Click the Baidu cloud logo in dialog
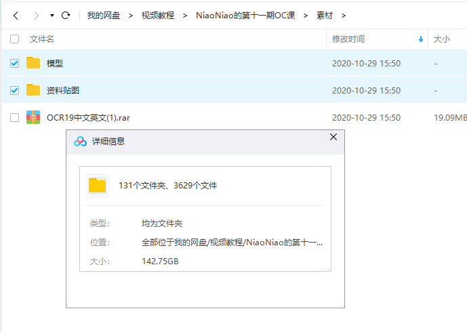This screenshot has width=467, height=332. pyautogui.click(x=80, y=141)
